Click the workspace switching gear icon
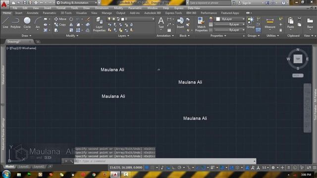The image size is (317, 178). [x=273, y=168]
